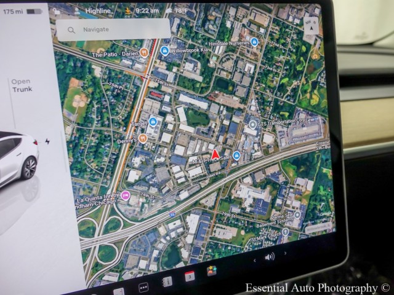Select the Willowbrook Kia blue pin
Image resolution: width=394 pixels, height=295 pixels.
[164, 50]
